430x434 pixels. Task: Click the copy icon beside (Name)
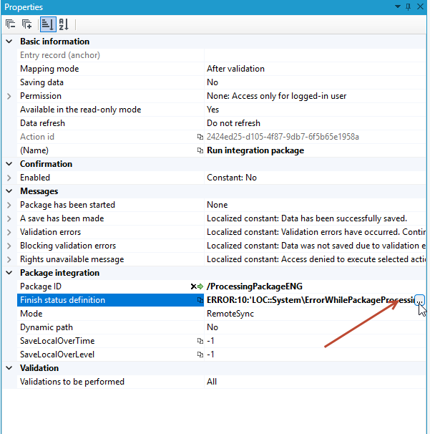[x=200, y=150]
